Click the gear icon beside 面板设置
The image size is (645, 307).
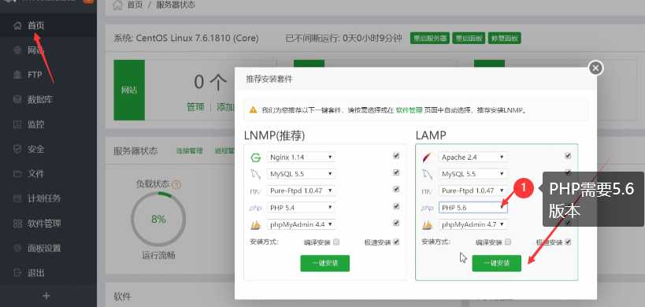pyautogui.click(x=17, y=248)
